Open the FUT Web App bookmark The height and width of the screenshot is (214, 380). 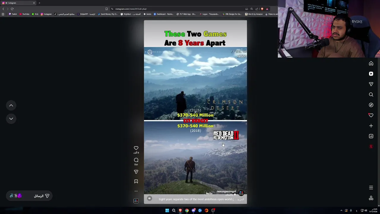pyautogui.click(x=186, y=14)
